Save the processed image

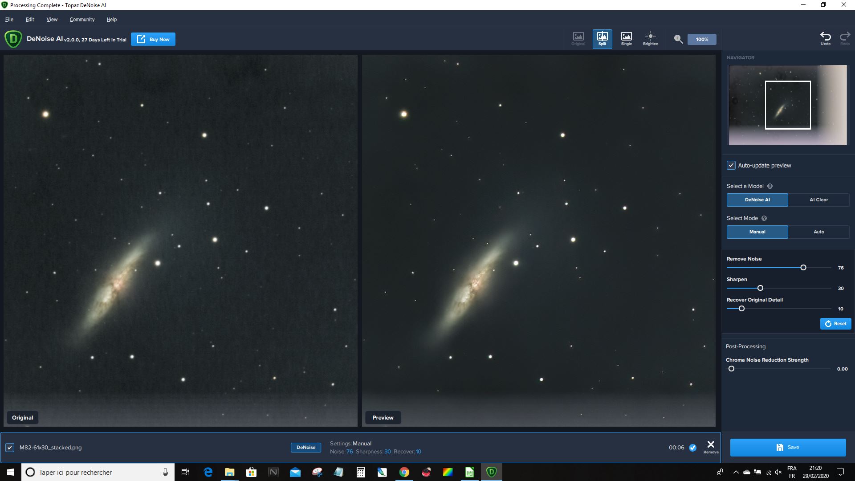[788, 448]
